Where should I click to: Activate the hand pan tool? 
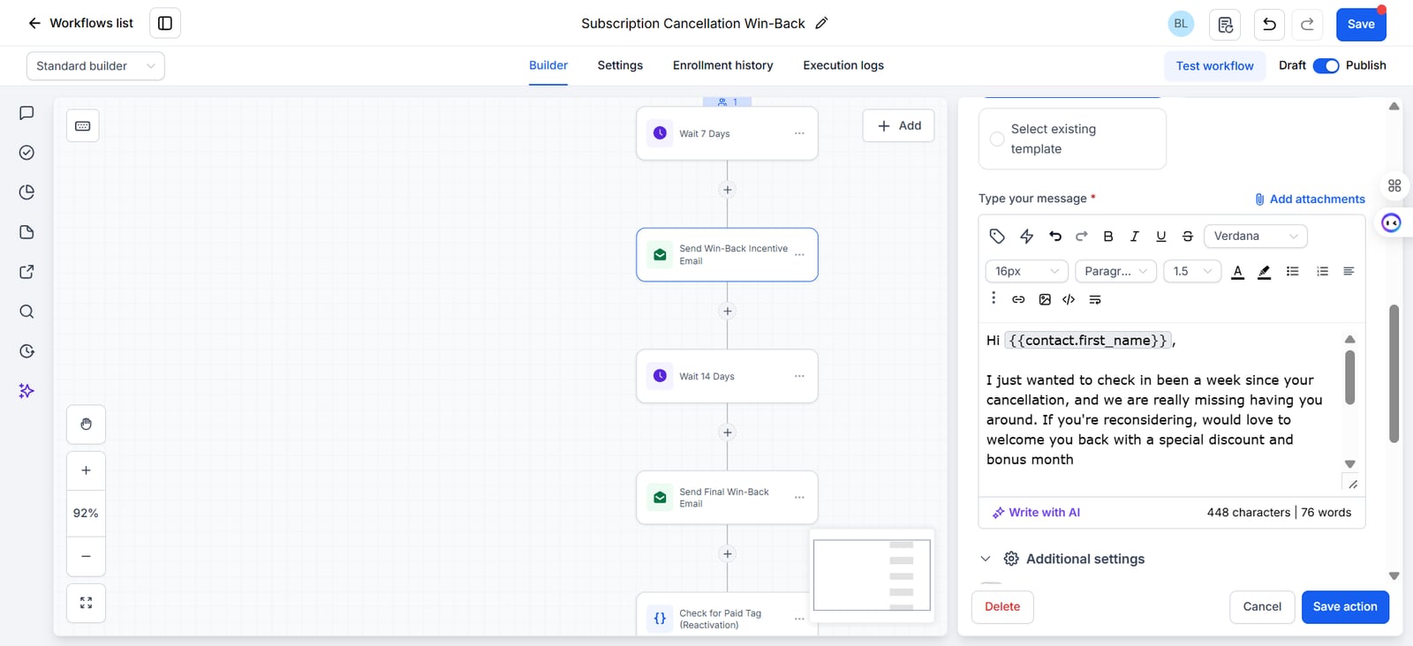[86, 424]
